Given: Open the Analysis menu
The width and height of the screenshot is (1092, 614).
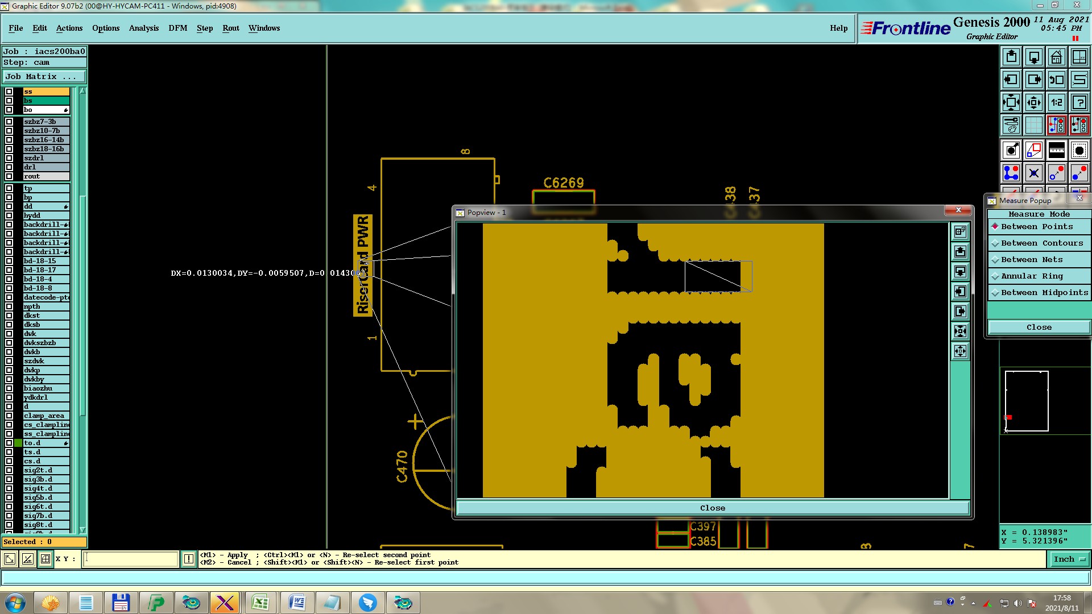Looking at the screenshot, I should (x=144, y=28).
